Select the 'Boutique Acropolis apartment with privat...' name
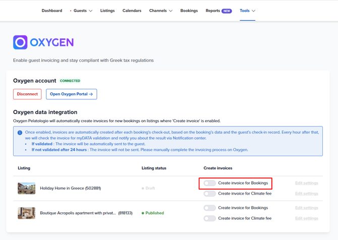This screenshot has width=338, height=240. click(x=78, y=213)
